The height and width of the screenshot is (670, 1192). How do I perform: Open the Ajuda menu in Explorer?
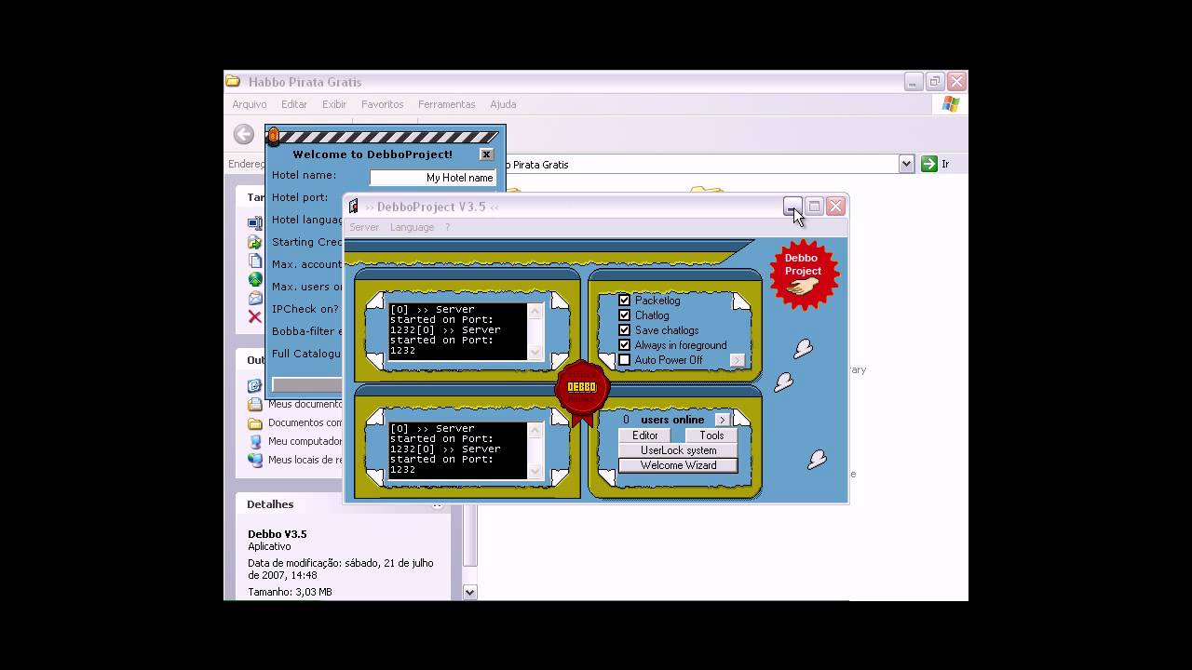click(x=503, y=104)
